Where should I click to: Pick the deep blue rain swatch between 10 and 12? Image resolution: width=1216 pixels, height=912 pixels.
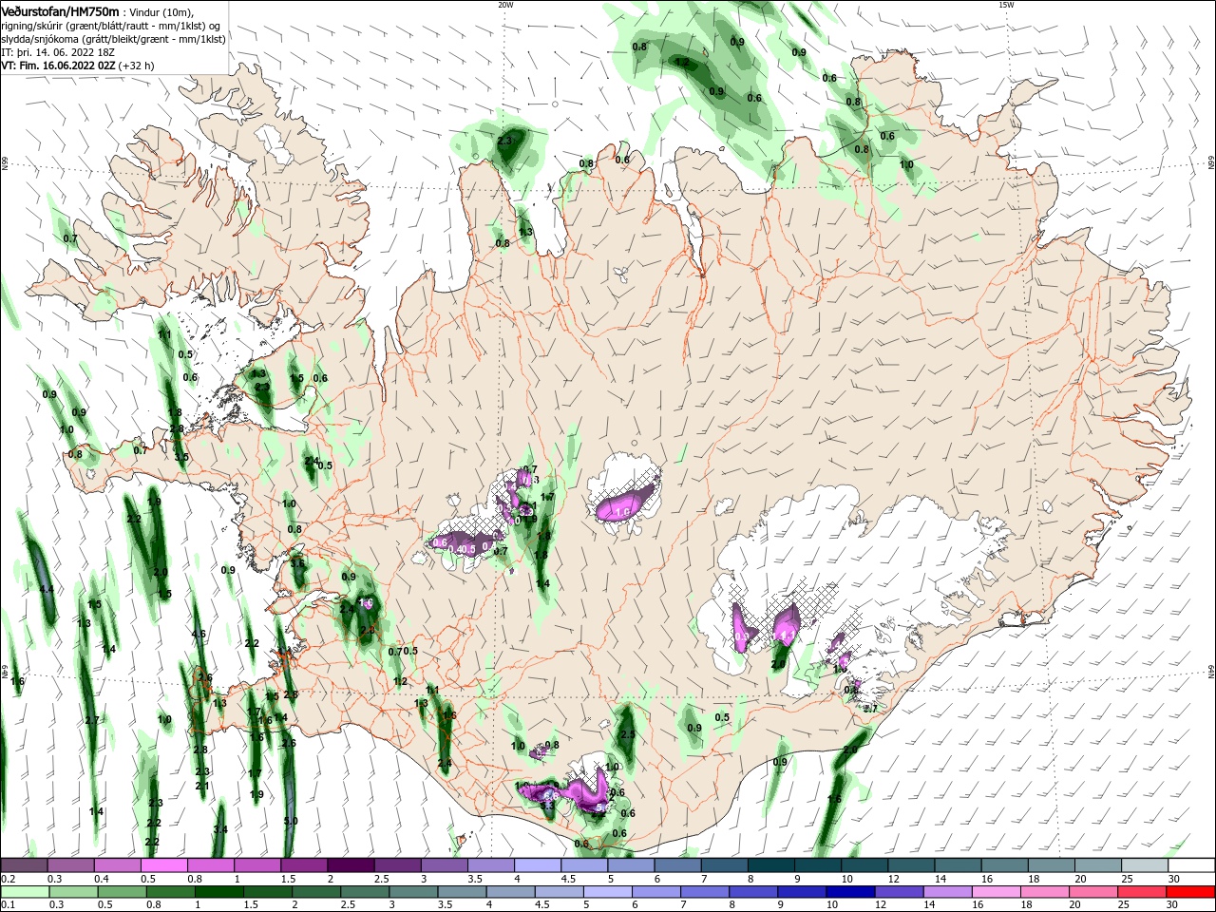(x=851, y=892)
